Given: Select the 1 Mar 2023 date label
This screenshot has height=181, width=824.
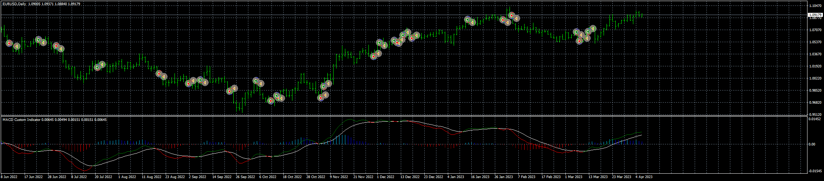Looking at the screenshot, I should tap(574, 177).
